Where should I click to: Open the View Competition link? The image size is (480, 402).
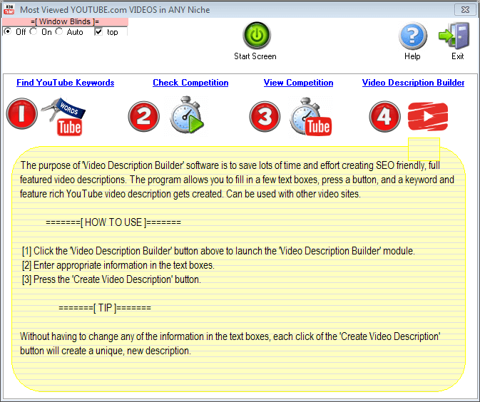[298, 83]
